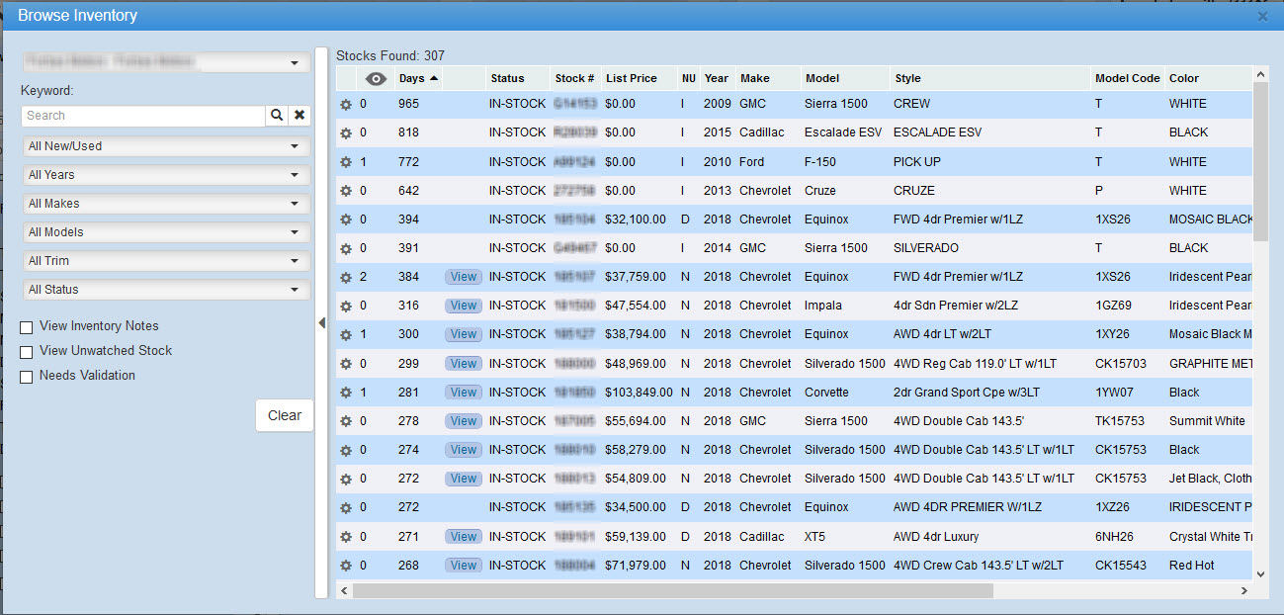Open the All Makes dropdown
This screenshot has height=615, width=1284.
tap(165, 204)
